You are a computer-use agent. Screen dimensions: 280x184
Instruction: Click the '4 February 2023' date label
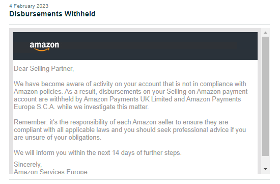point(29,6)
